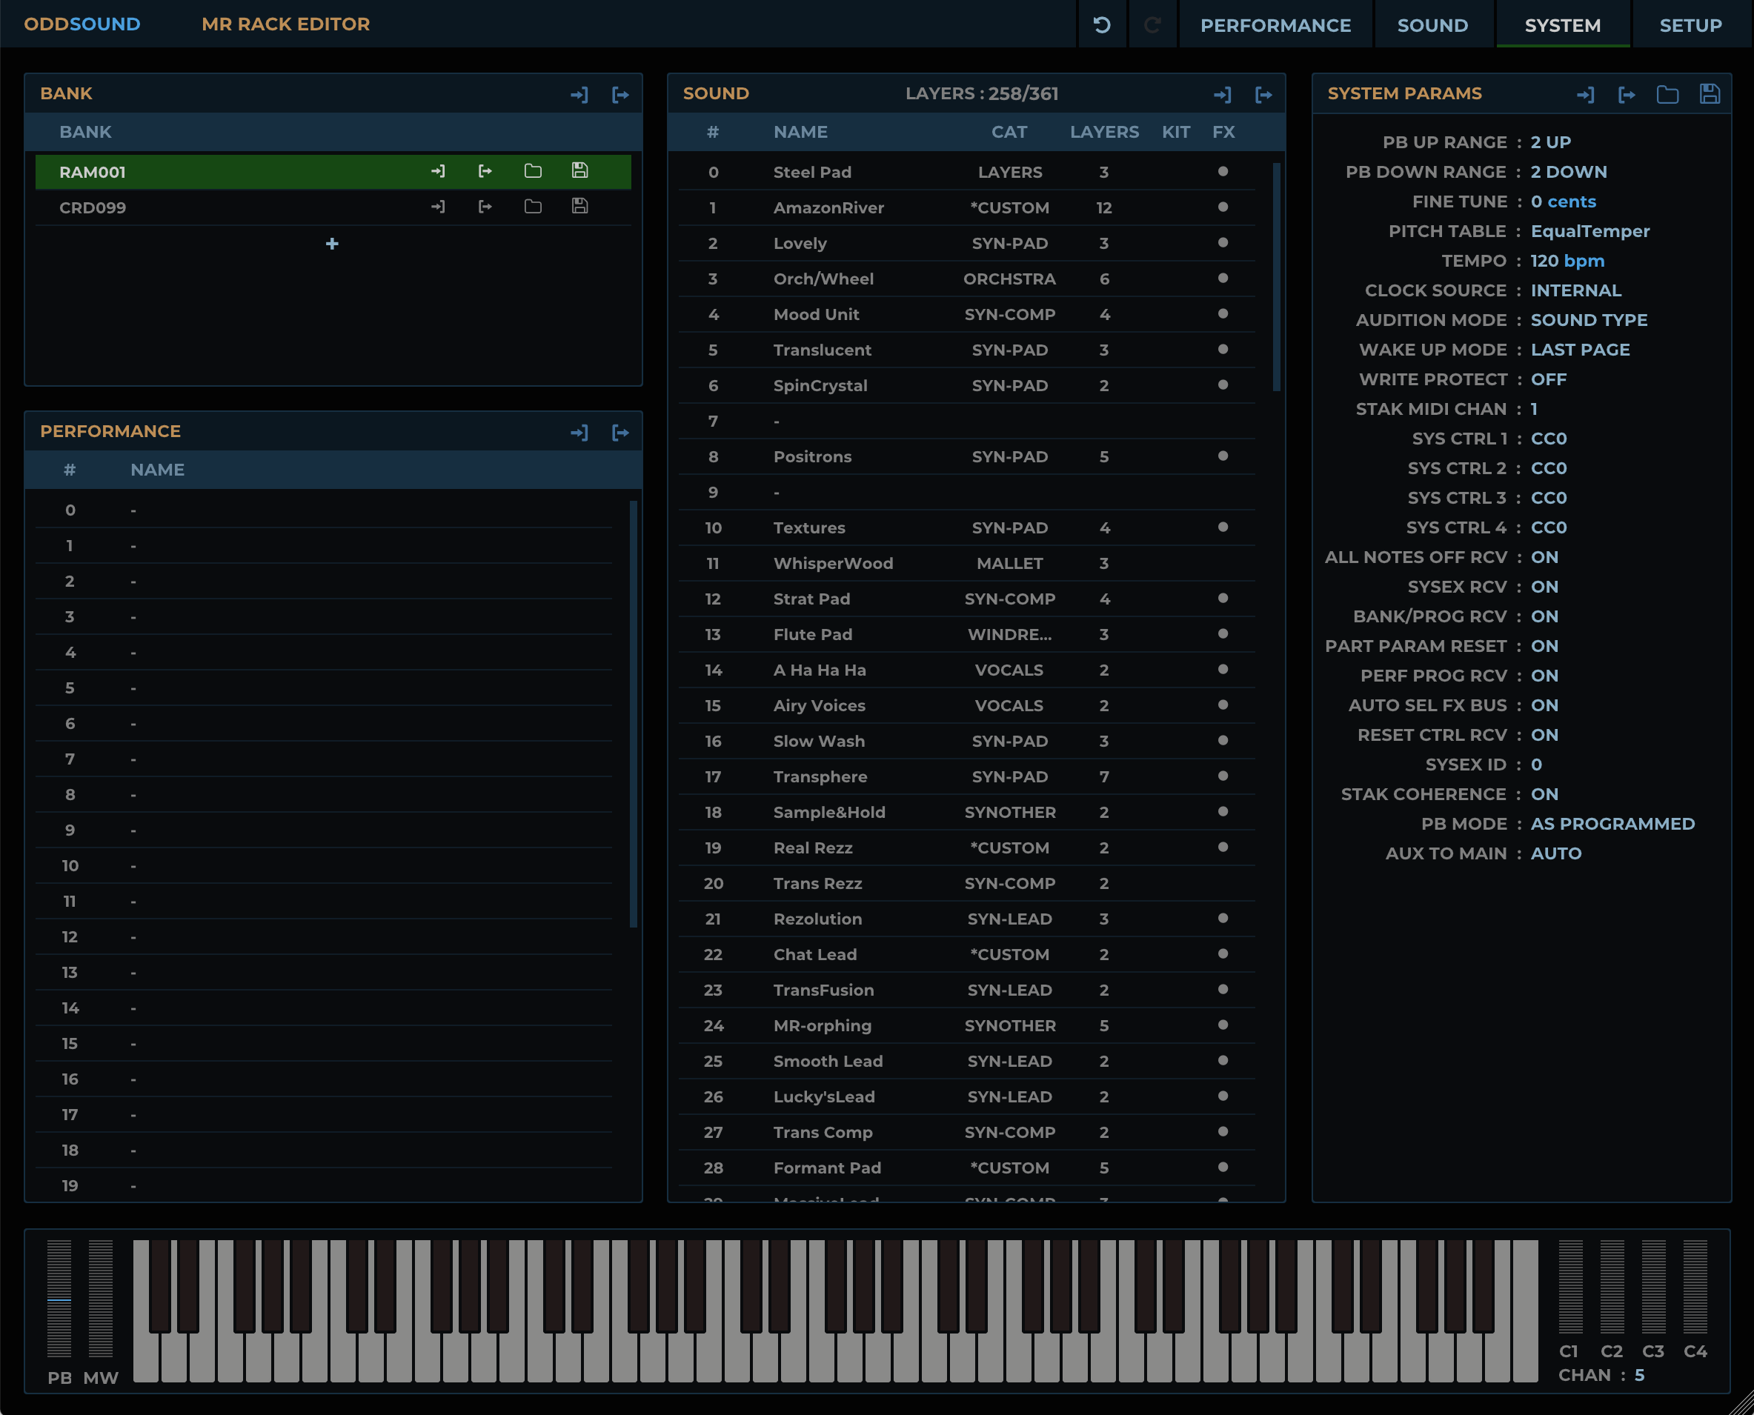Click the import icon on CRD099 row
Screen dimensions: 1754x1415
[438, 207]
